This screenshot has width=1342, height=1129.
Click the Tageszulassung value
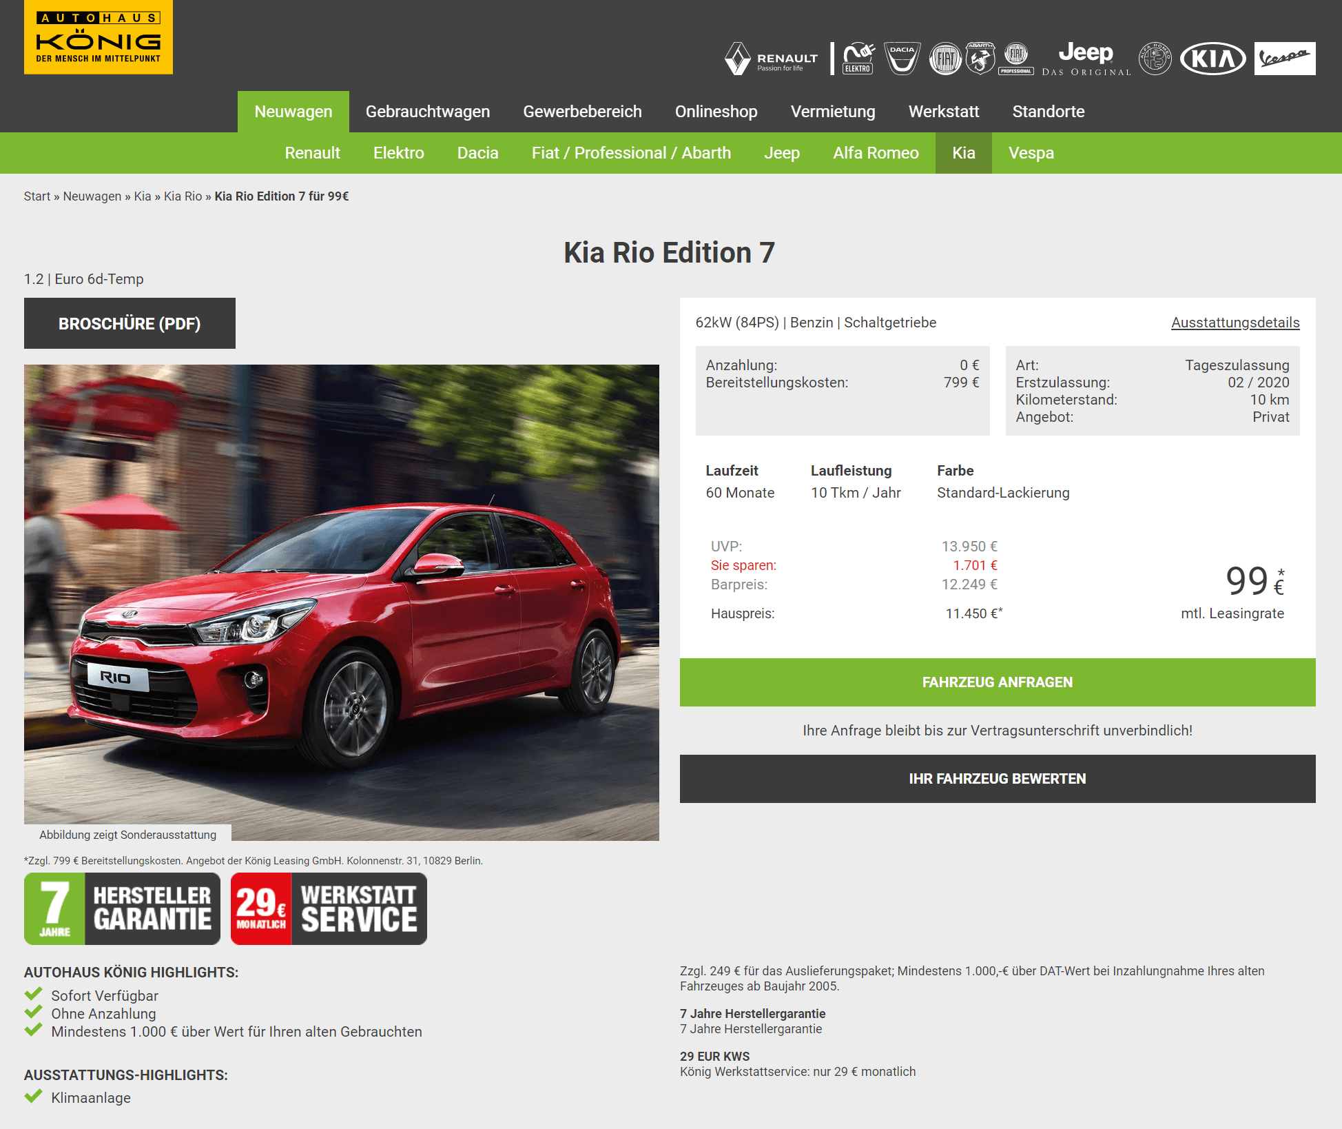pyautogui.click(x=1237, y=365)
